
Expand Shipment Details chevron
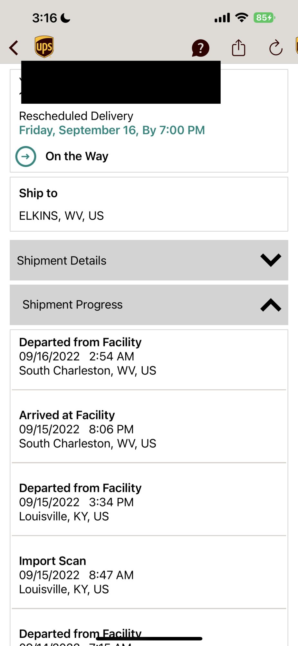[x=271, y=260]
